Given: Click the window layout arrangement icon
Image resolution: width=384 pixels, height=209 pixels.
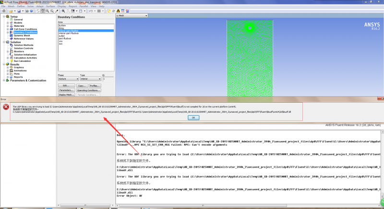Looking at the screenshot, I should tap(73, 11).
